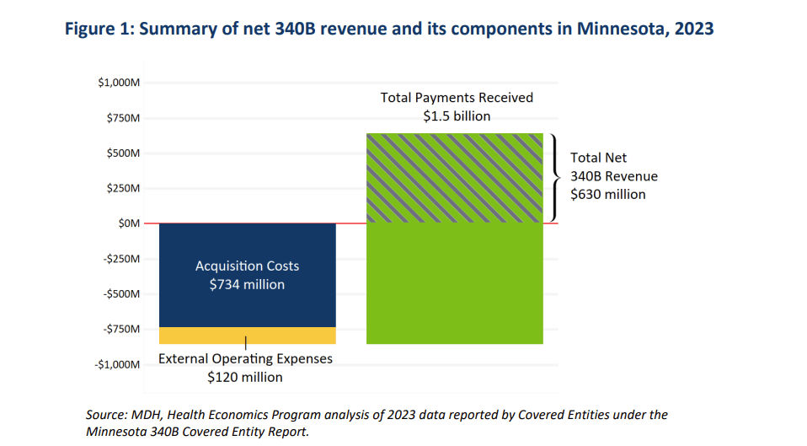Viewport: 807px width, 446px height.
Task: Click the Total Payments Received $1.5 billion label
Action: point(457,106)
